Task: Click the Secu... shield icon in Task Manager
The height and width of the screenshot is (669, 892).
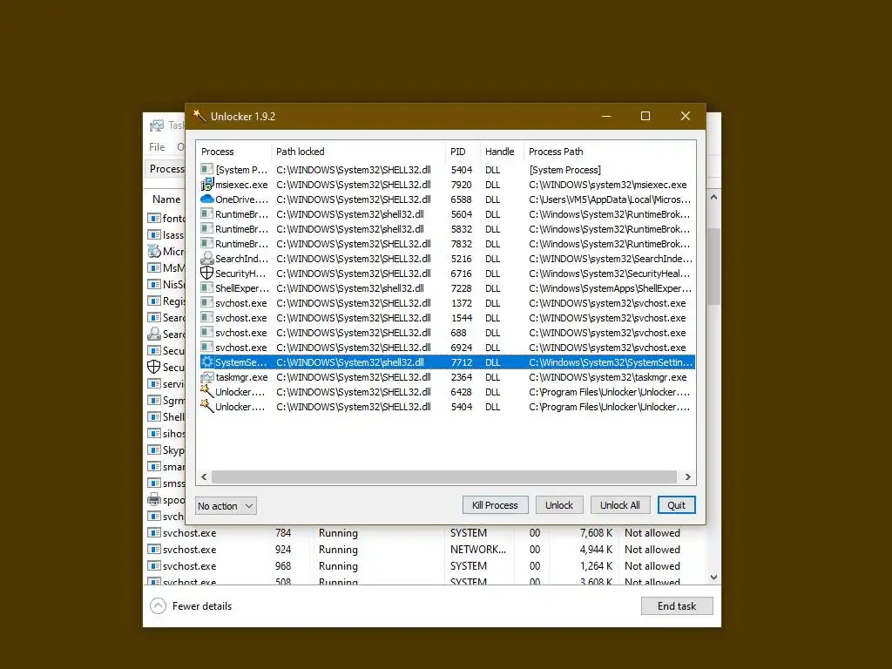Action: (x=153, y=367)
